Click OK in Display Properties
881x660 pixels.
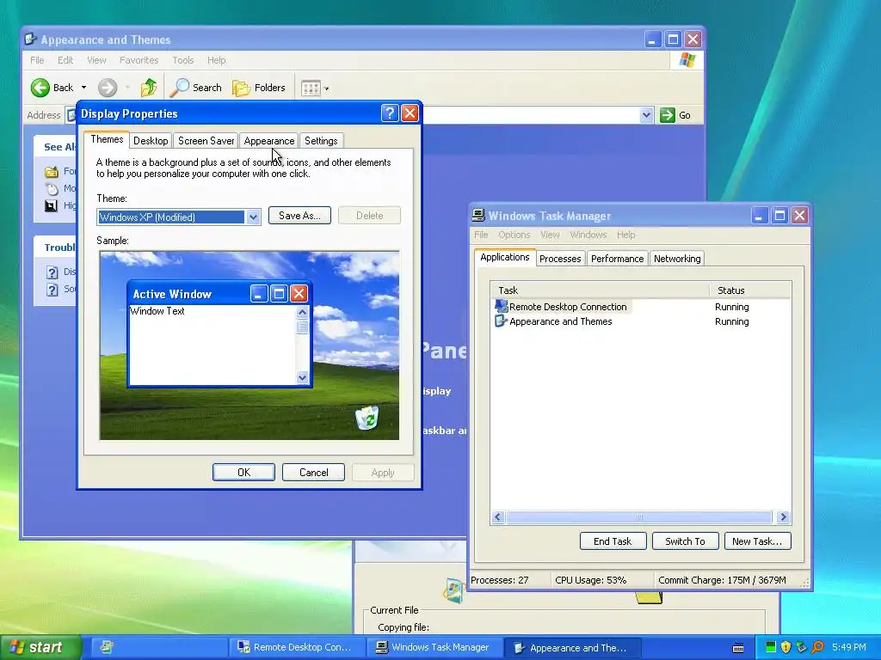[243, 473]
